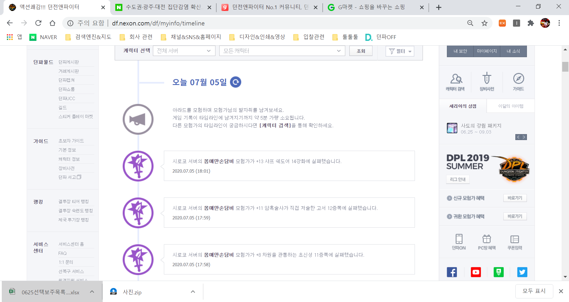The image size is (569, 302).
Task: Open the 사도의 강림 패키지 thumbnail
Action: click(x=452, y=128)
